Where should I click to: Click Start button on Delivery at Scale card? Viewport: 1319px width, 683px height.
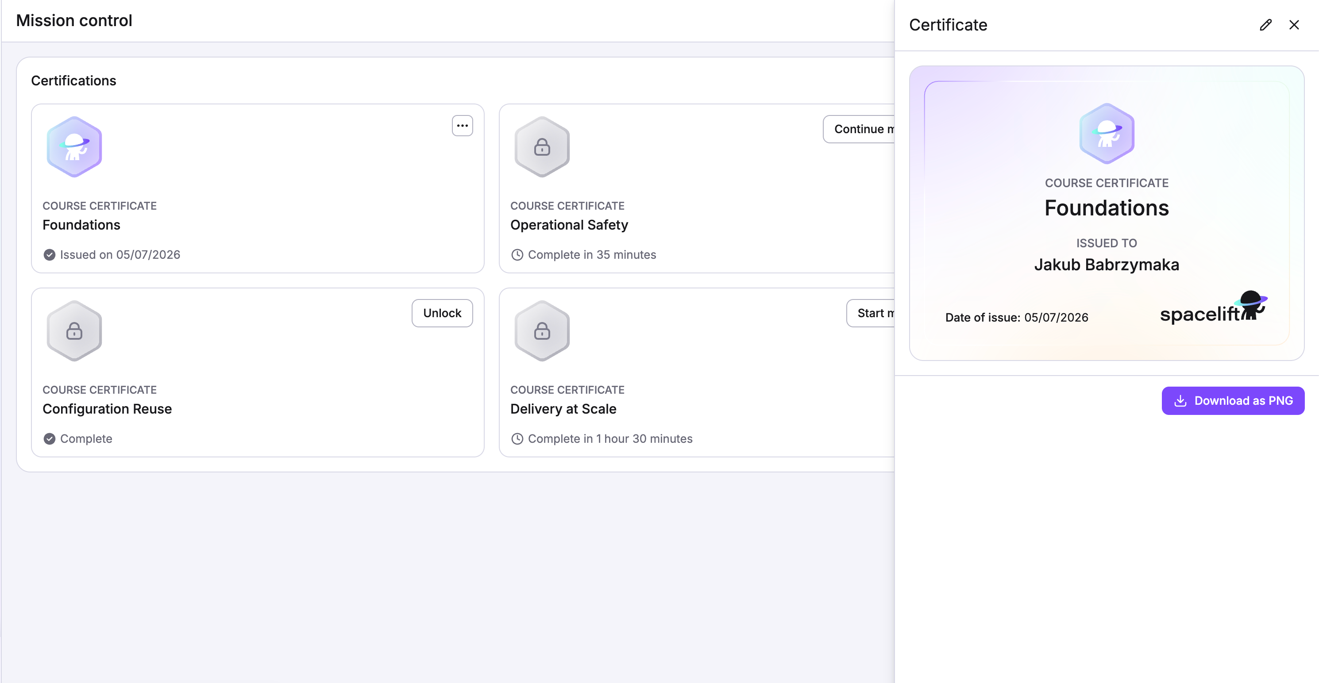tap(871, 313)
